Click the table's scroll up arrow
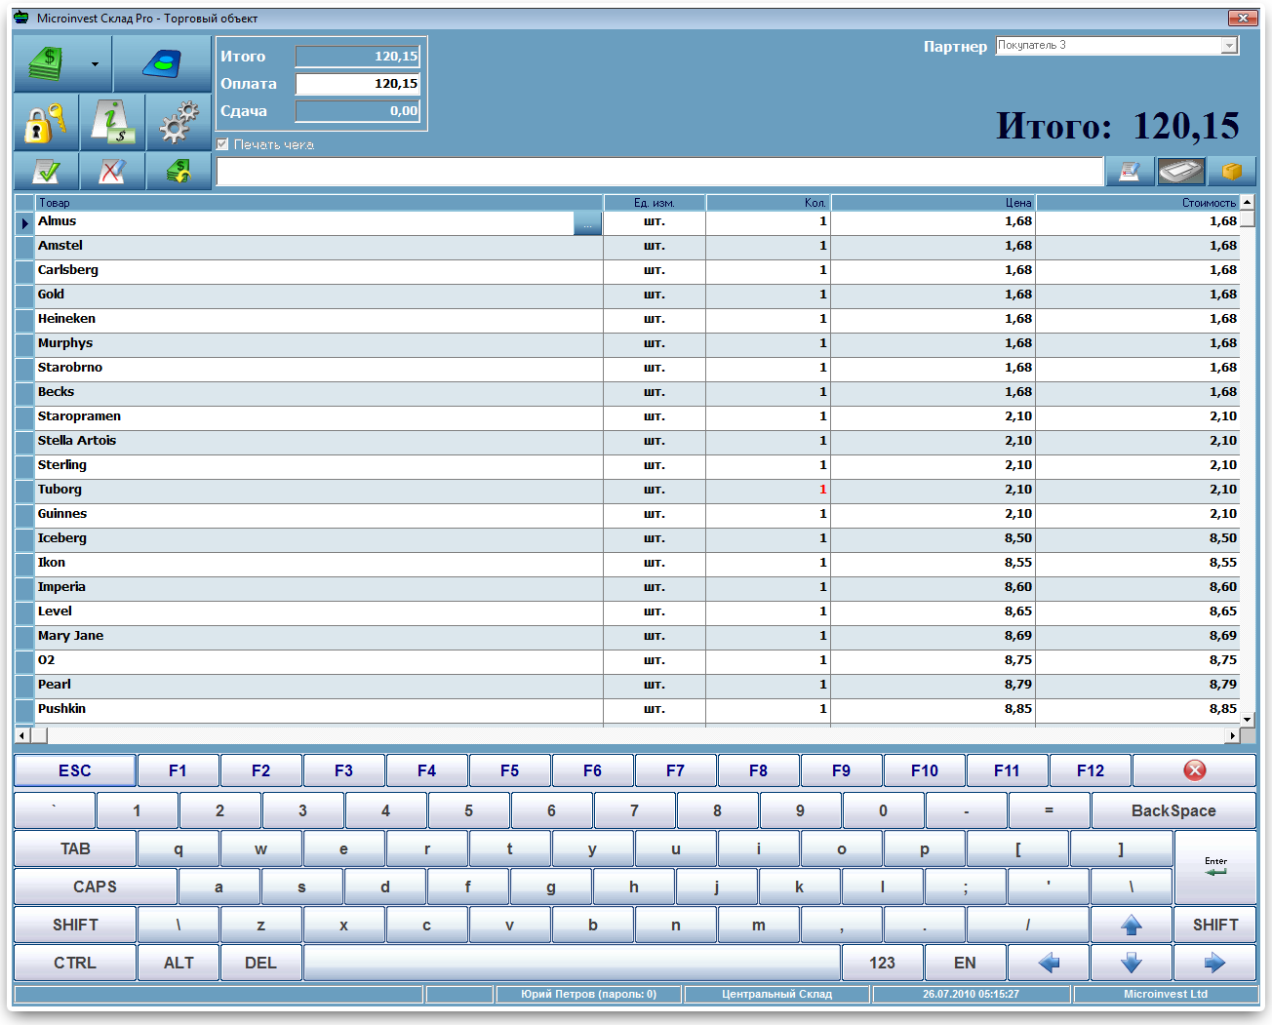The width and height of the screenshot is (1272, 1025). point(1247,203)
